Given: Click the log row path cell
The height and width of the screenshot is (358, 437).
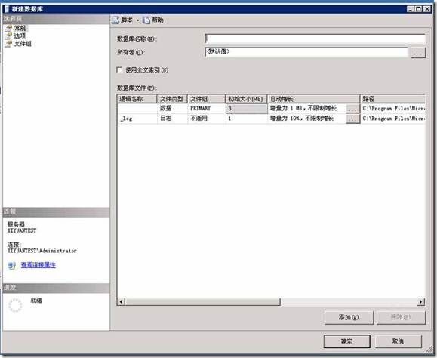Looking at the screenshot, I should coord(392,119).
